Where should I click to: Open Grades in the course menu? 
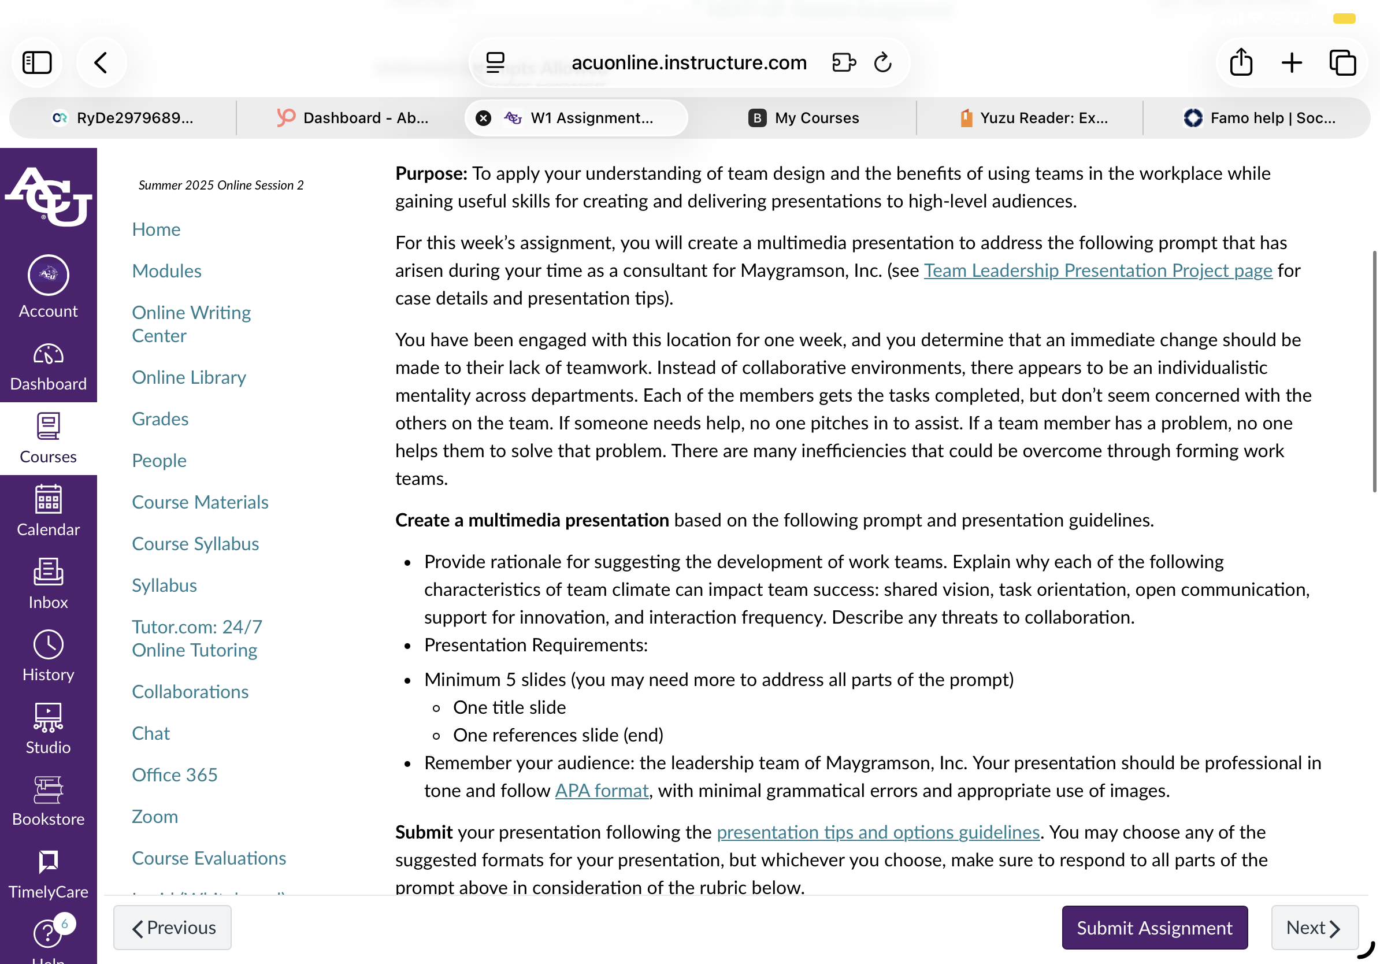[x=160, y=419]
